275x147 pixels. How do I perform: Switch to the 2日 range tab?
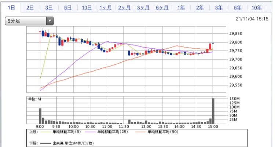(x=30, y=8)
